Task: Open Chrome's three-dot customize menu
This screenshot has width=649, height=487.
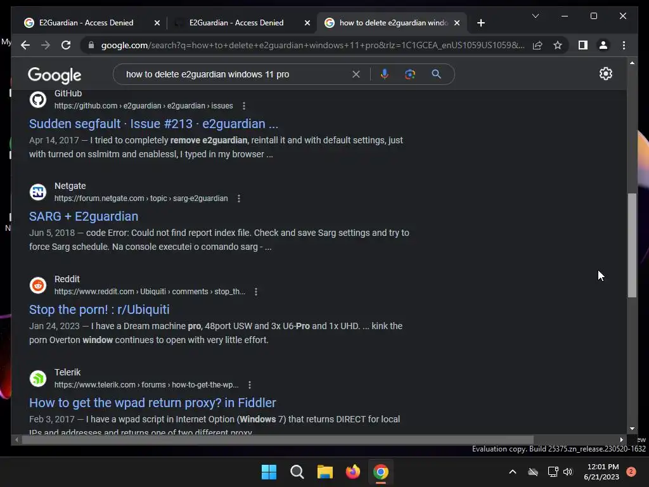Action: (624, 45)
